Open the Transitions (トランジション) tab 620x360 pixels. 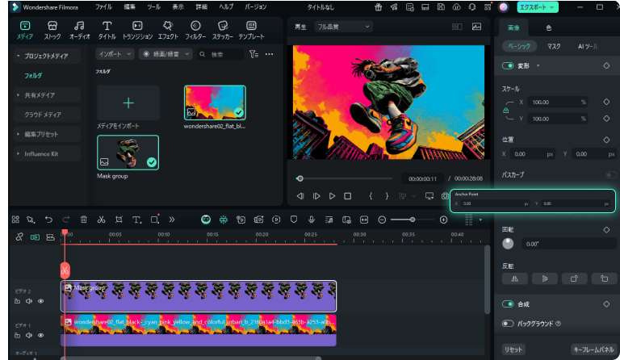click(x=137, y=31)
